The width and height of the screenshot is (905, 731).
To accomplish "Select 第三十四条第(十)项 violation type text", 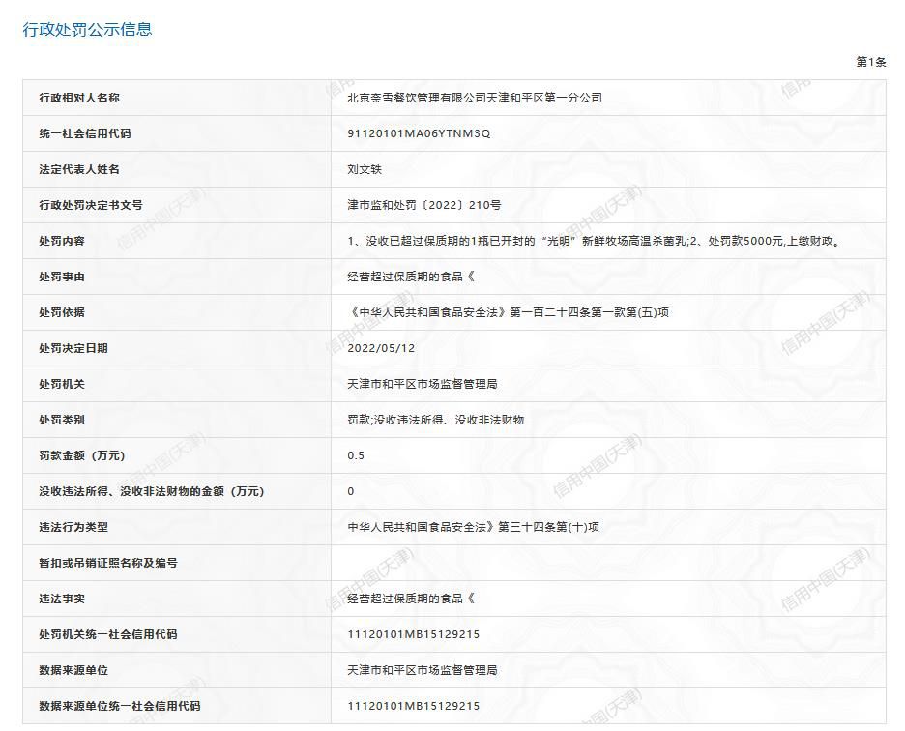I will 548,527.
